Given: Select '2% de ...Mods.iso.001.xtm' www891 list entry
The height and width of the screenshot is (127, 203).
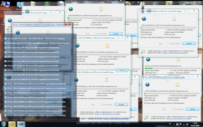Looking at the screenshot, I should tap(39, 116).
